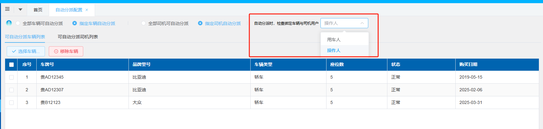The image size is (543, 129).
Task: Open the 可自动分派司机列表 tab
Action: pyautogui.click(x=78, y=37)
